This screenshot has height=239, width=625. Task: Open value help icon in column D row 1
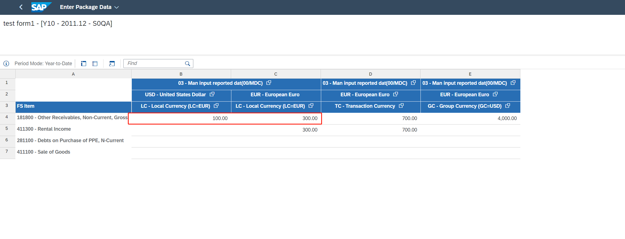coord(413,83)
